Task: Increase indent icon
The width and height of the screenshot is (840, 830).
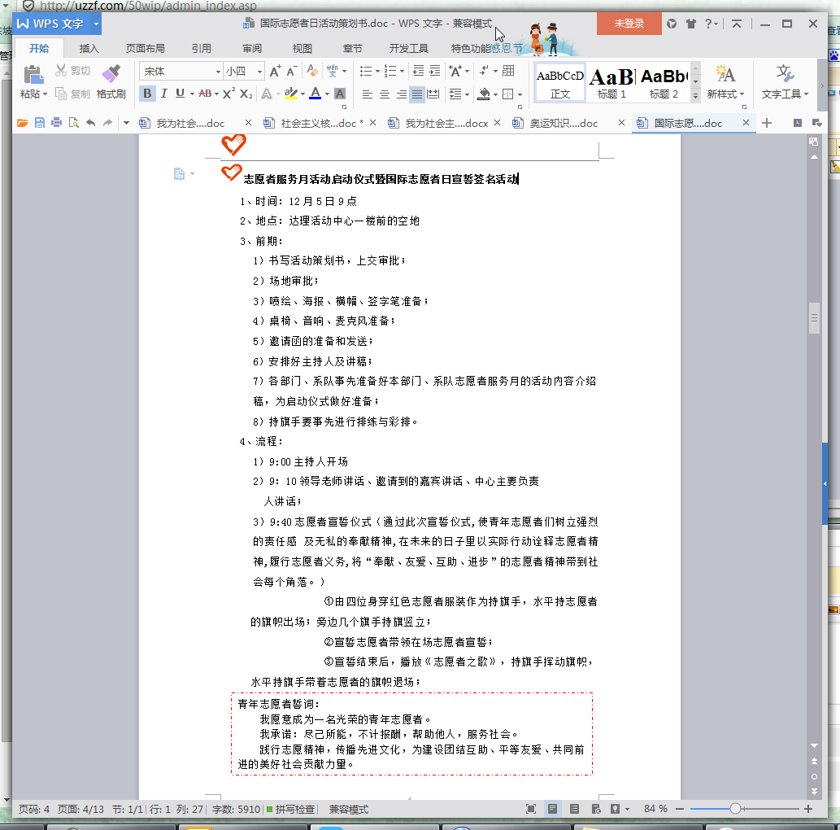Action: click(x=435, y=71)
